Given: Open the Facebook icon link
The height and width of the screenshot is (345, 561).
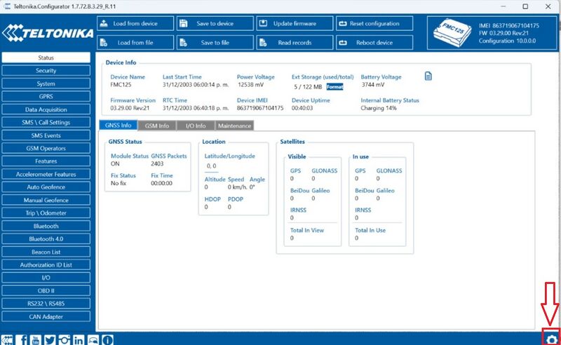Looking at the screenshot, I should click(x=22, y=339).
